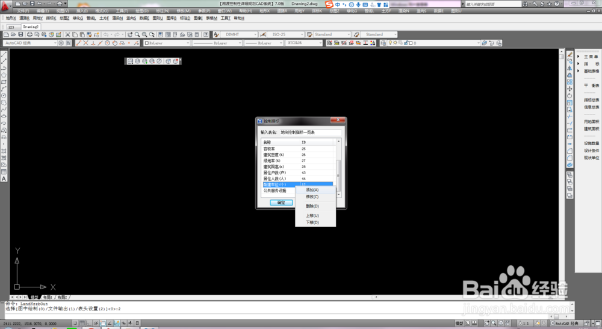The width and height of the screenshot is (602, 329).
Task: Click 现状单位 in the right side panel
Action: click(591, 158)
